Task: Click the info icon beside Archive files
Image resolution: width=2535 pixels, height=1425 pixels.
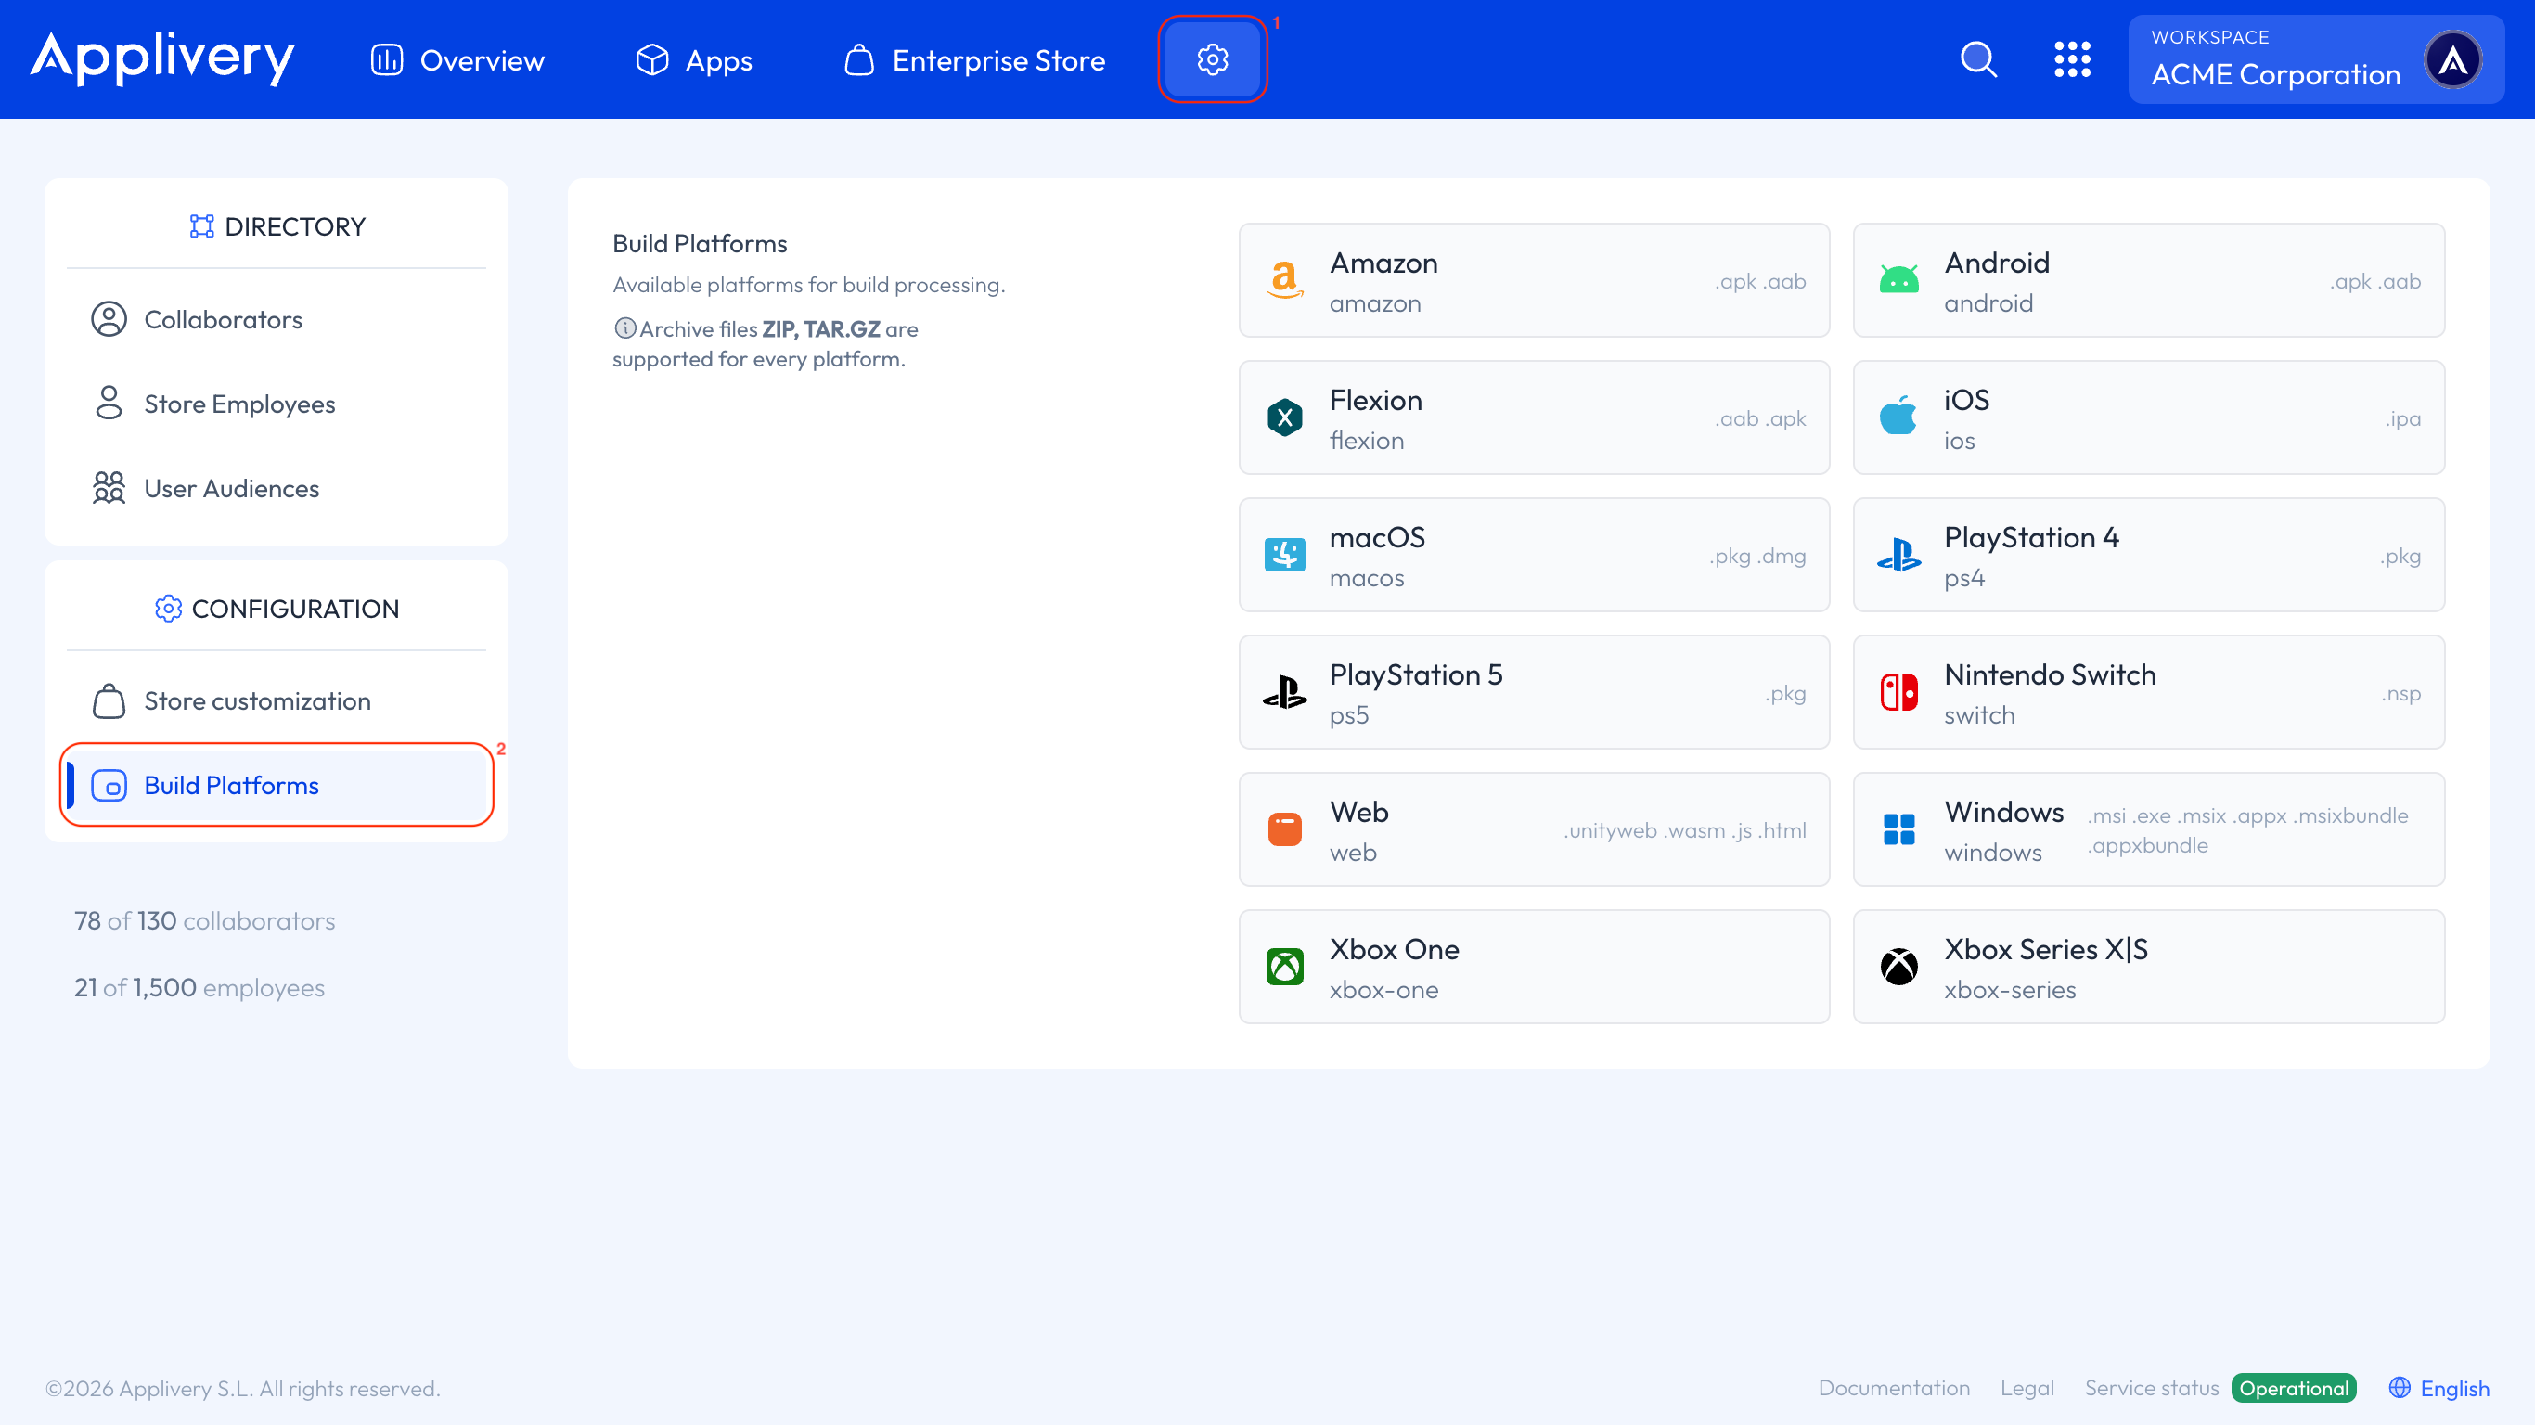Action: pyautogui.click(x=624, y=328)
